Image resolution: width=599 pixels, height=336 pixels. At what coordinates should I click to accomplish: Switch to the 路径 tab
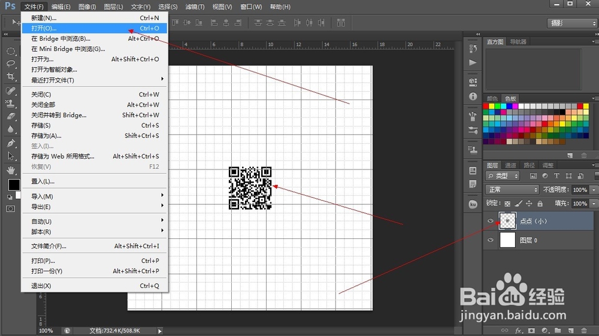coord(529,165)
